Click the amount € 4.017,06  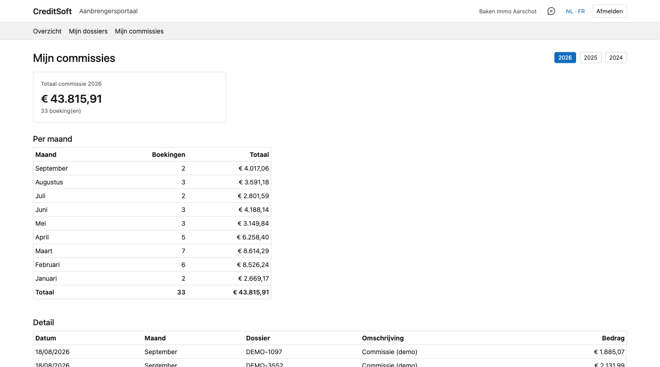[253, 168]
